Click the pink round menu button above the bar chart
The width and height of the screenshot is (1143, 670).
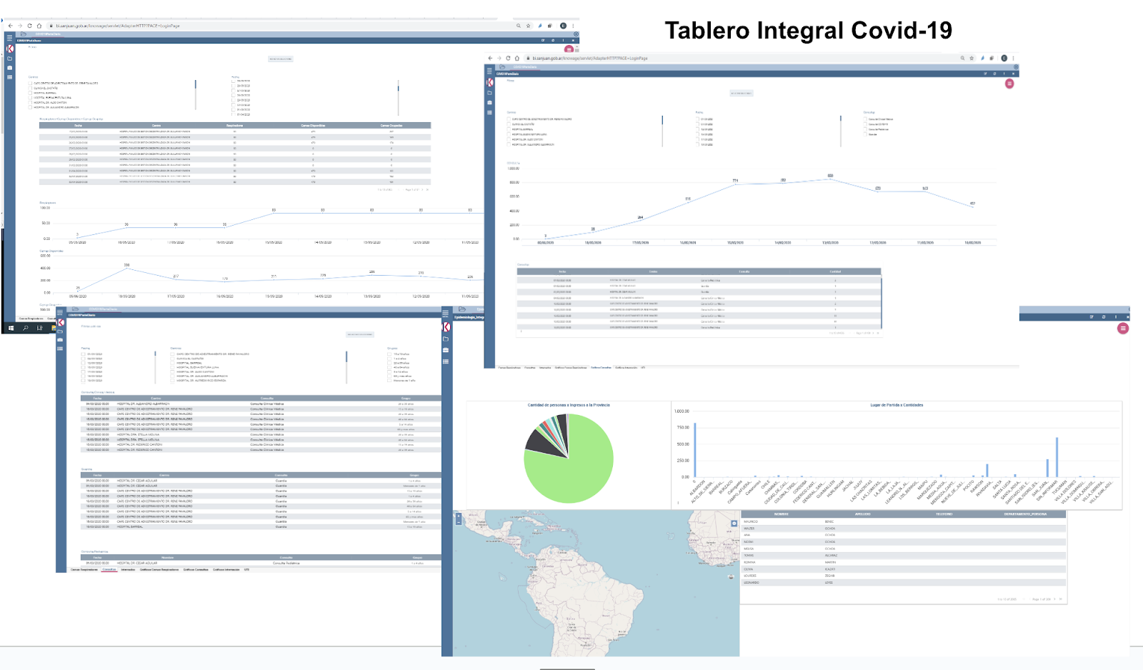pos(1123,329)
